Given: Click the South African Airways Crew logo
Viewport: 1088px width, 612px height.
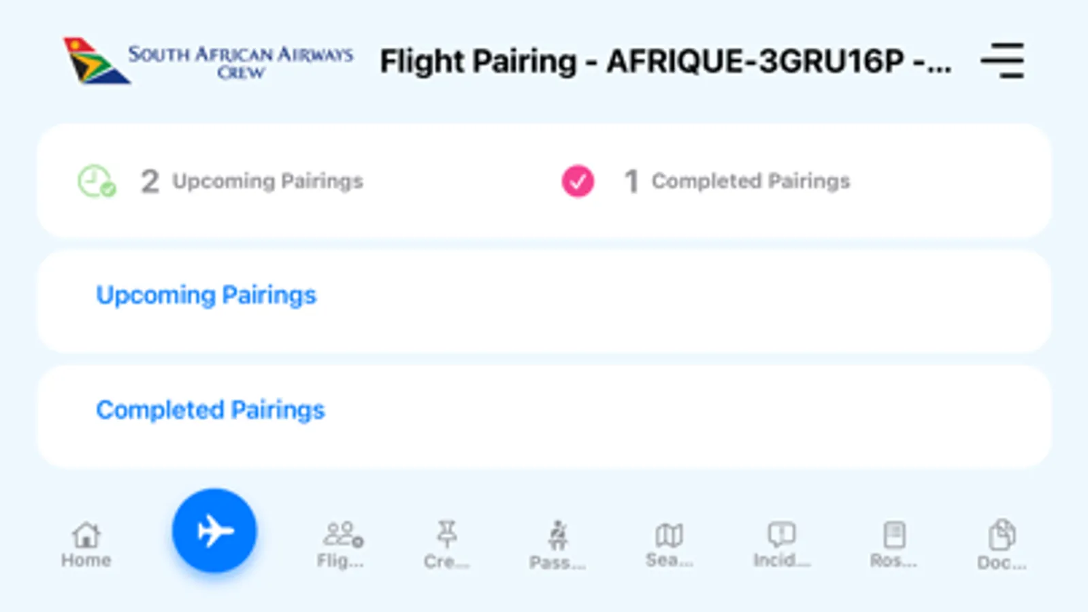Looking at the screenshot, I should 208,61.
